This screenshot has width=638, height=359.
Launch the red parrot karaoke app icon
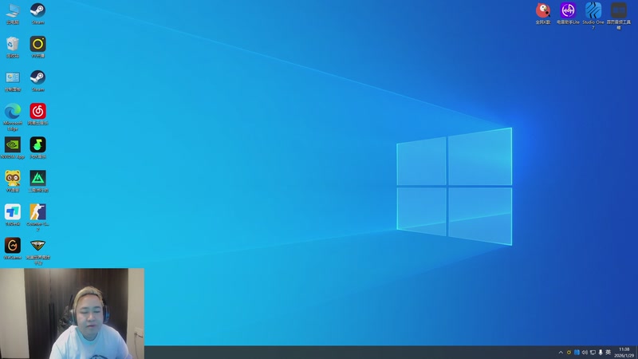pyautogui.click(x=543, y=14)
